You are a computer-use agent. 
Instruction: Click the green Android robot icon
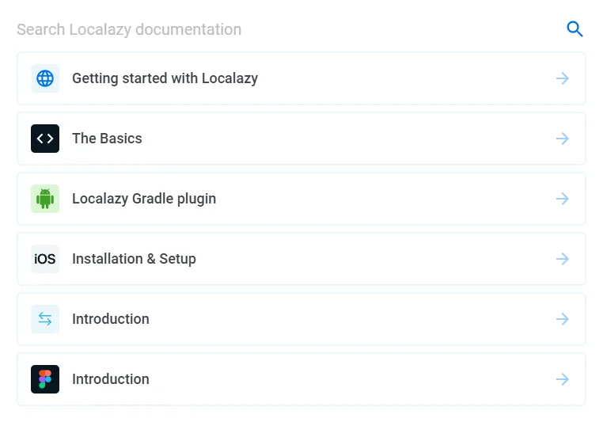pyautogui.click(x=45, y=199)
